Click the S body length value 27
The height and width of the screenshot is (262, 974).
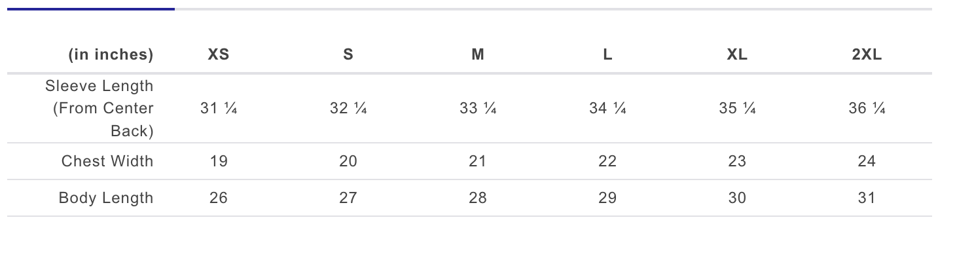pos(348,198)
